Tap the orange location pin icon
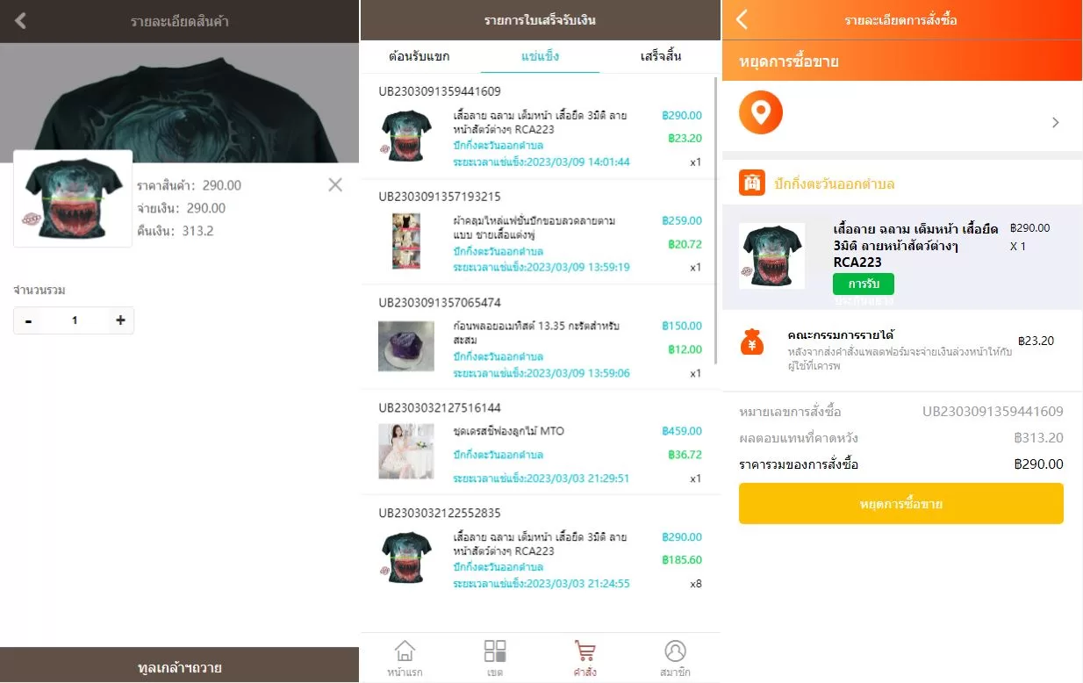 760,112
